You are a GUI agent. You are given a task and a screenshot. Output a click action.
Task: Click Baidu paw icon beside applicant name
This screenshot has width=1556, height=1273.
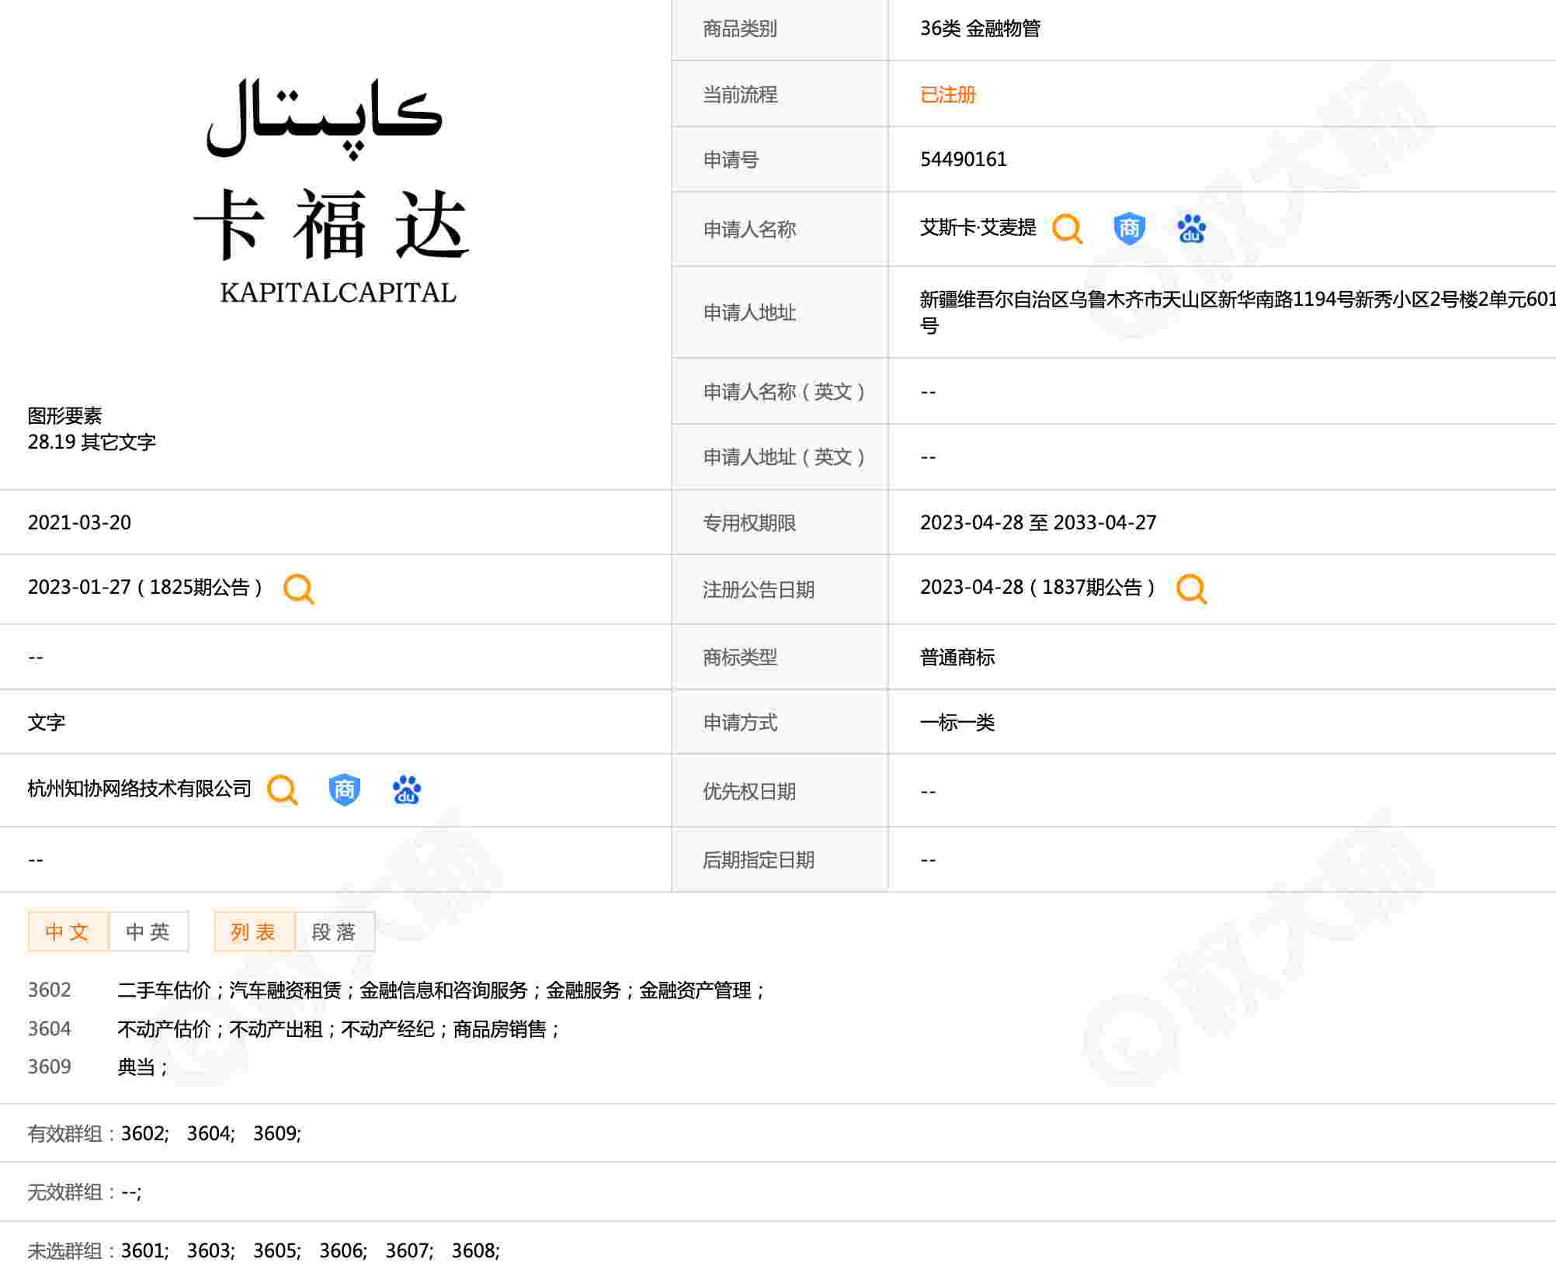(1191, 229)
